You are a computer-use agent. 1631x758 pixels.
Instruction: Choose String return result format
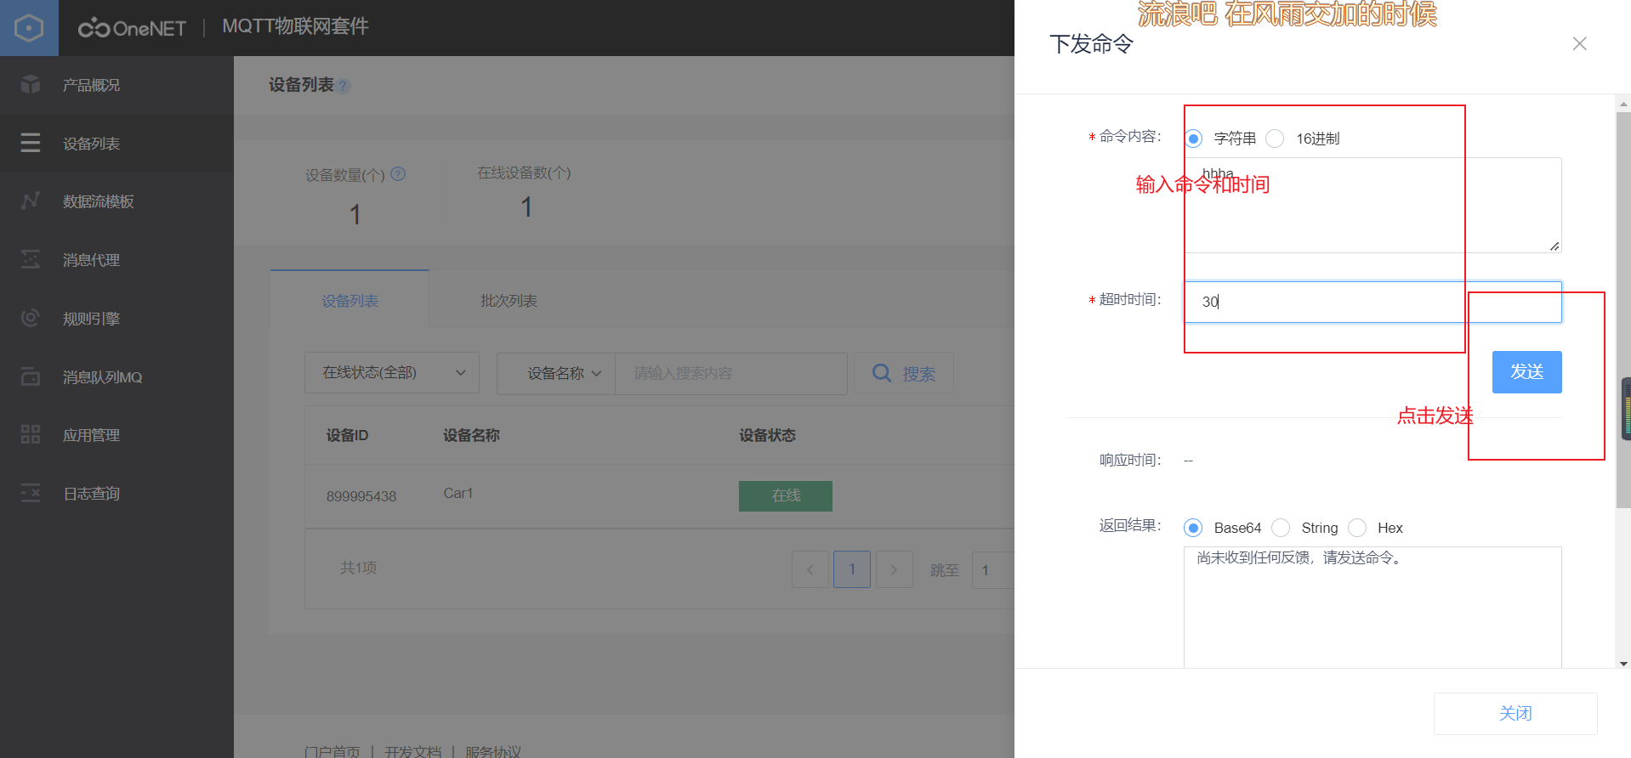[x=1281, y=528]
